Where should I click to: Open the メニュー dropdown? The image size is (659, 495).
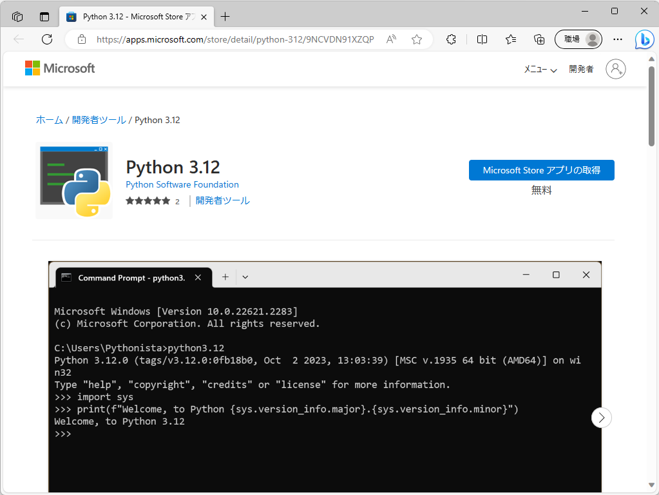[539, 70]
